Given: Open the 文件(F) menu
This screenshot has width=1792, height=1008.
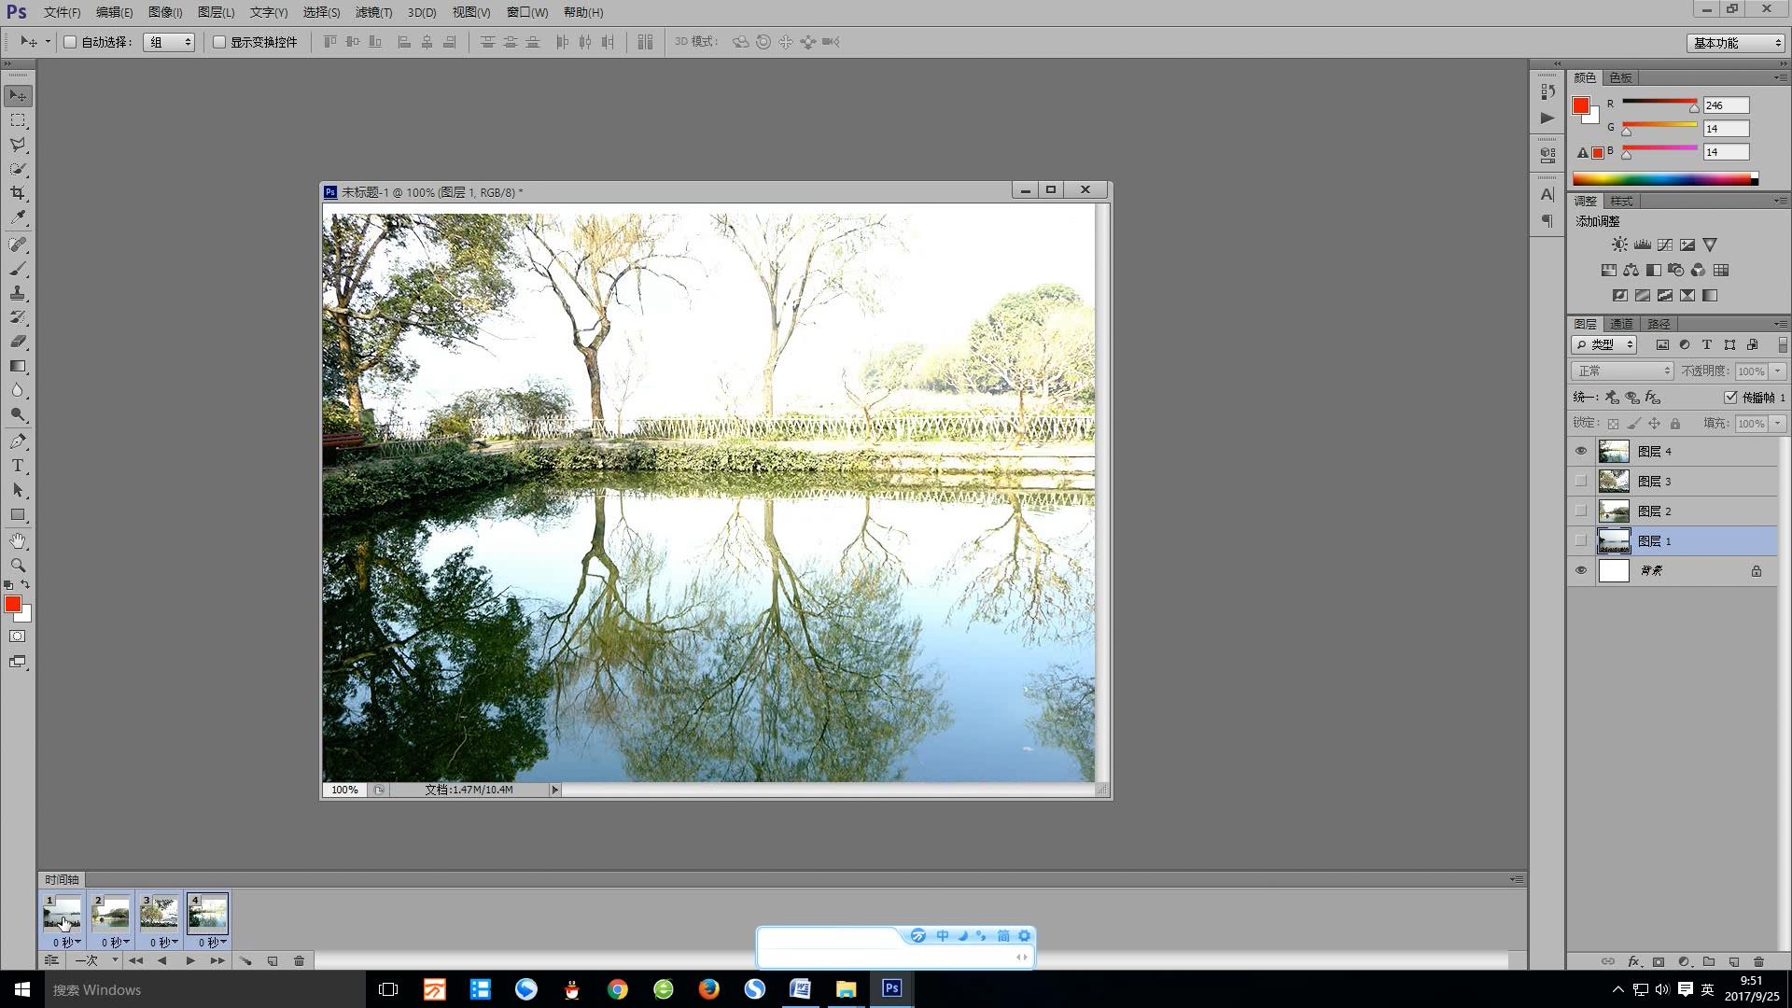Looking at the screenshot, I should pyautogui.click(x=62, y=12).
